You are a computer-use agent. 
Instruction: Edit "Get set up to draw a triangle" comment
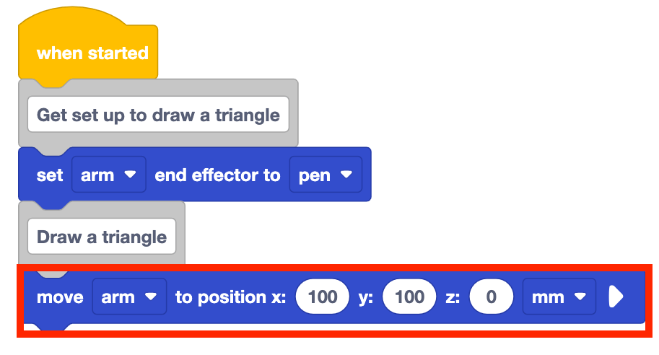point(158,115)
